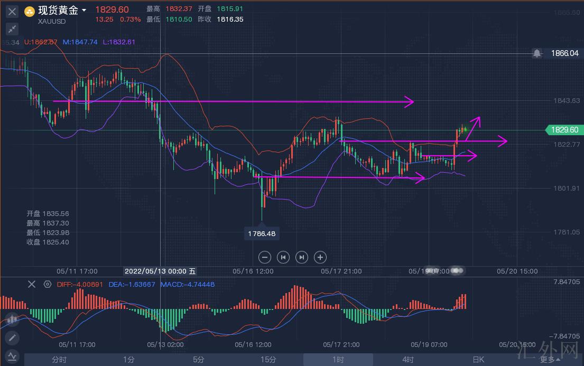
Task: Open the indicators line icon
Action: [x=12, y=355]
